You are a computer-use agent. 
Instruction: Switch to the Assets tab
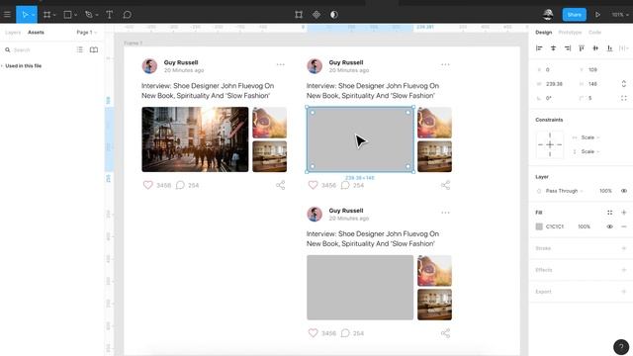click(36, 33)
